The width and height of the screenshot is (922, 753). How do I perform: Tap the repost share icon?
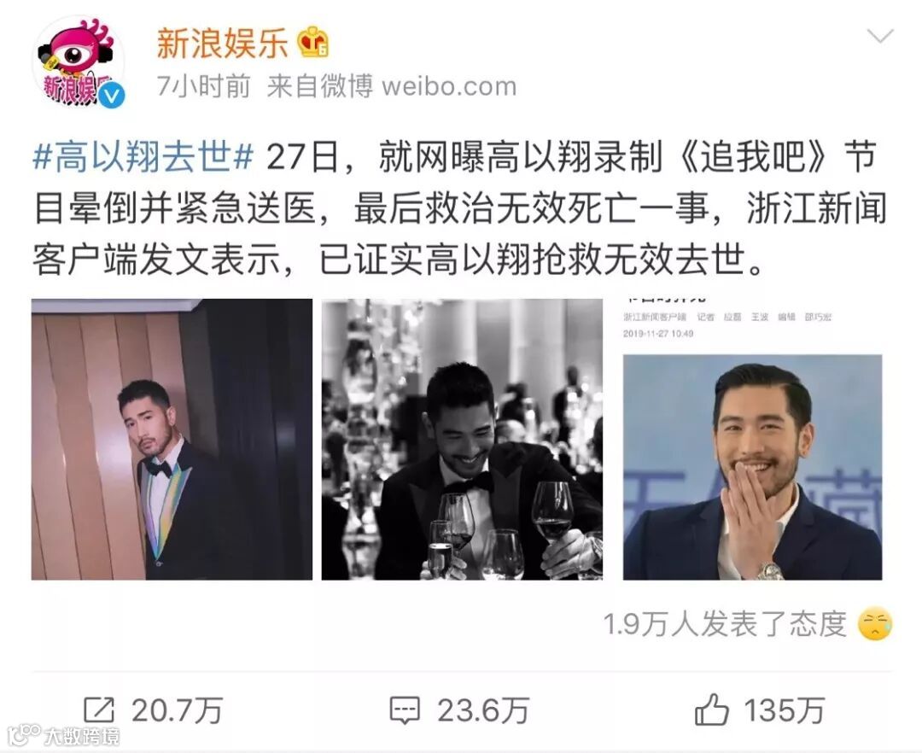(98, 710)
